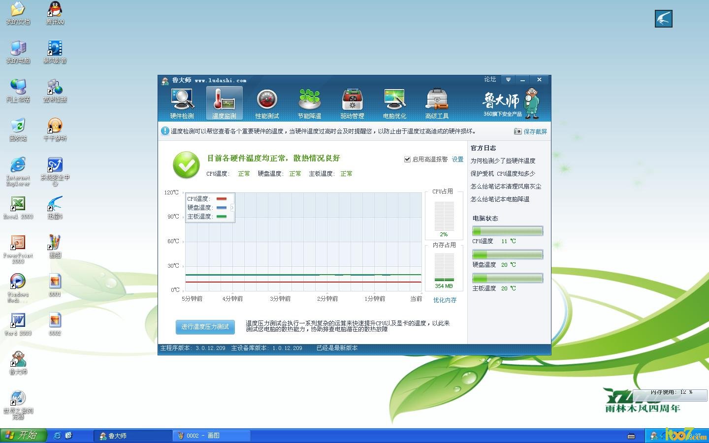Switch to 鲁大师 taskbar button
The height and width of the screenshot is (443, 709).
(133, 436)
